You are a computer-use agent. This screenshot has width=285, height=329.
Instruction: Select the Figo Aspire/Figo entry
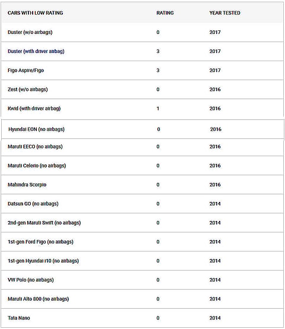(x=26, y=70)
